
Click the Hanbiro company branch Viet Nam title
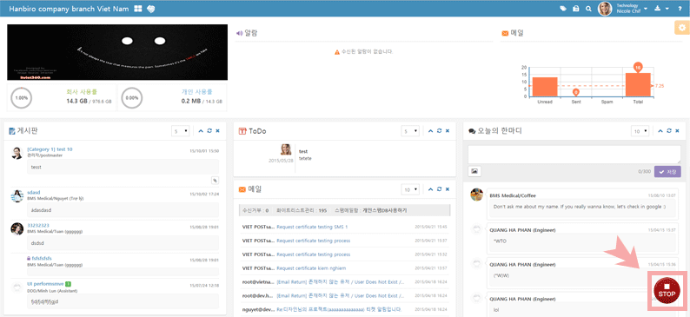[x=70, y=9]
